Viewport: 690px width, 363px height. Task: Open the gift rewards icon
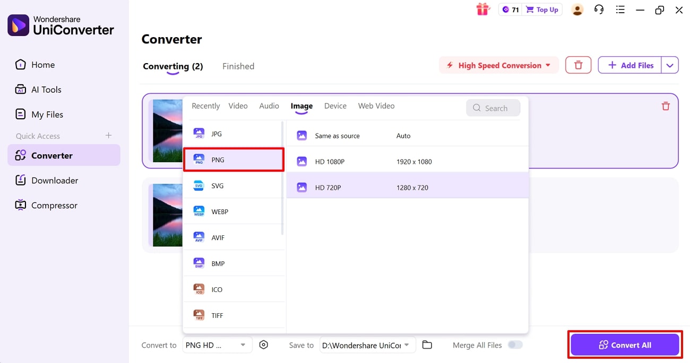coord(482,10)
